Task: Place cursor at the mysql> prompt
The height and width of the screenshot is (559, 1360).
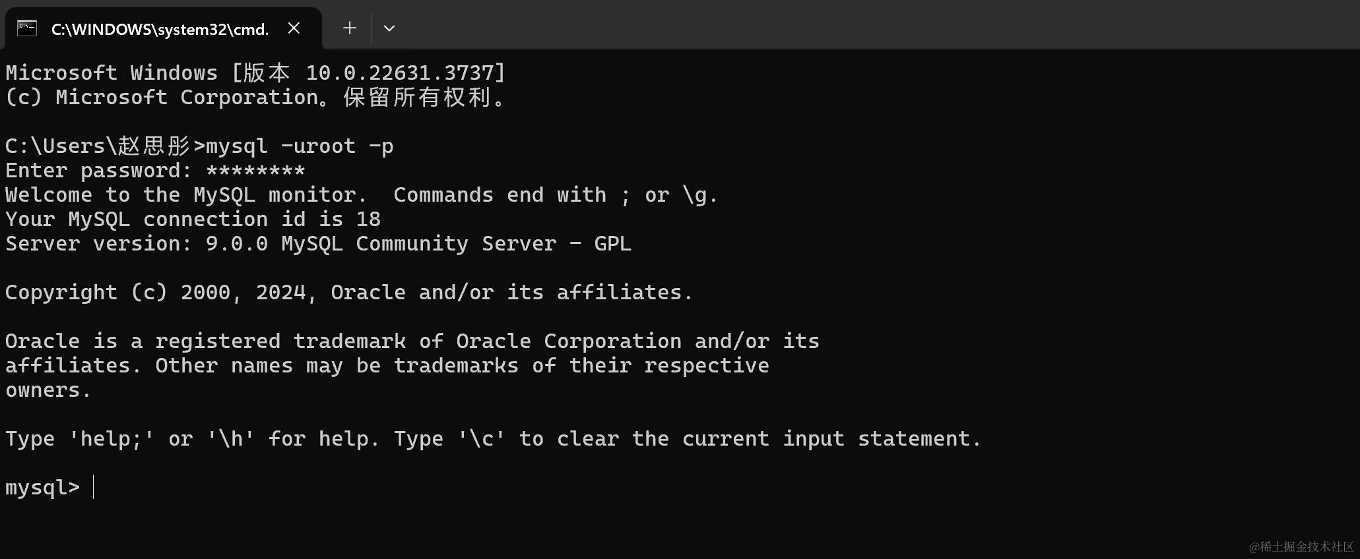Action: click(x=94, y=487)
